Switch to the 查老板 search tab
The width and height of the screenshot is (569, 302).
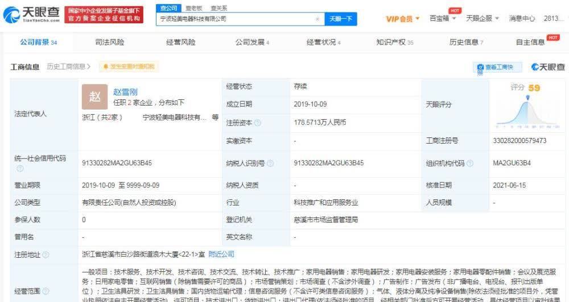(x=194, y=8)
